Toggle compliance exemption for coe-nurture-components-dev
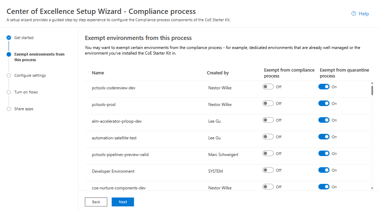 coord(268,187)
